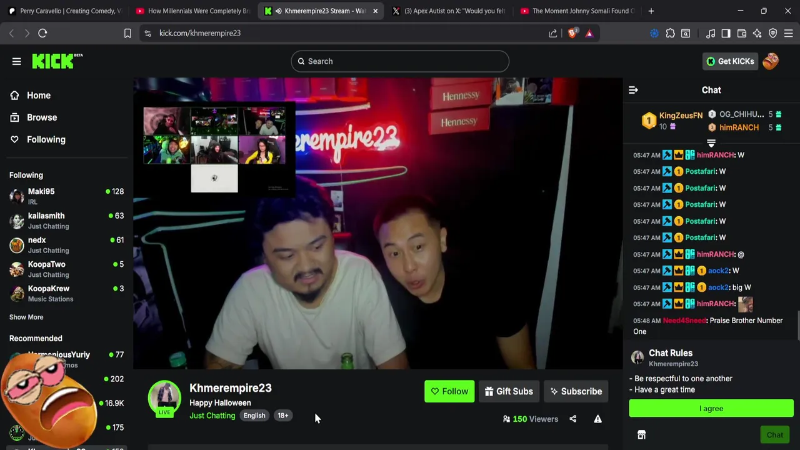Close the Khmerempire23 Stream tab
The height and width of the screenshot is (450, 800).
375,11
